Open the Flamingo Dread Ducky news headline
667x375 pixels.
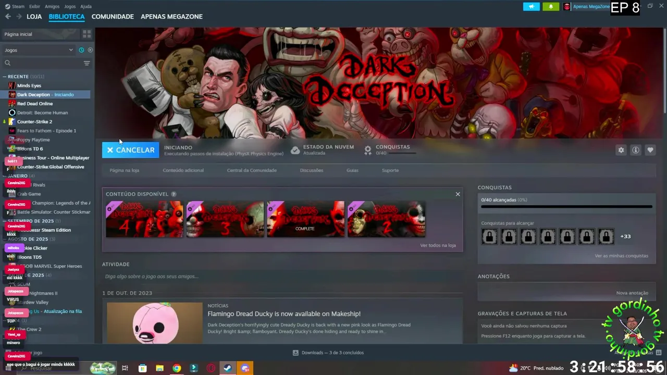[284, 314]
